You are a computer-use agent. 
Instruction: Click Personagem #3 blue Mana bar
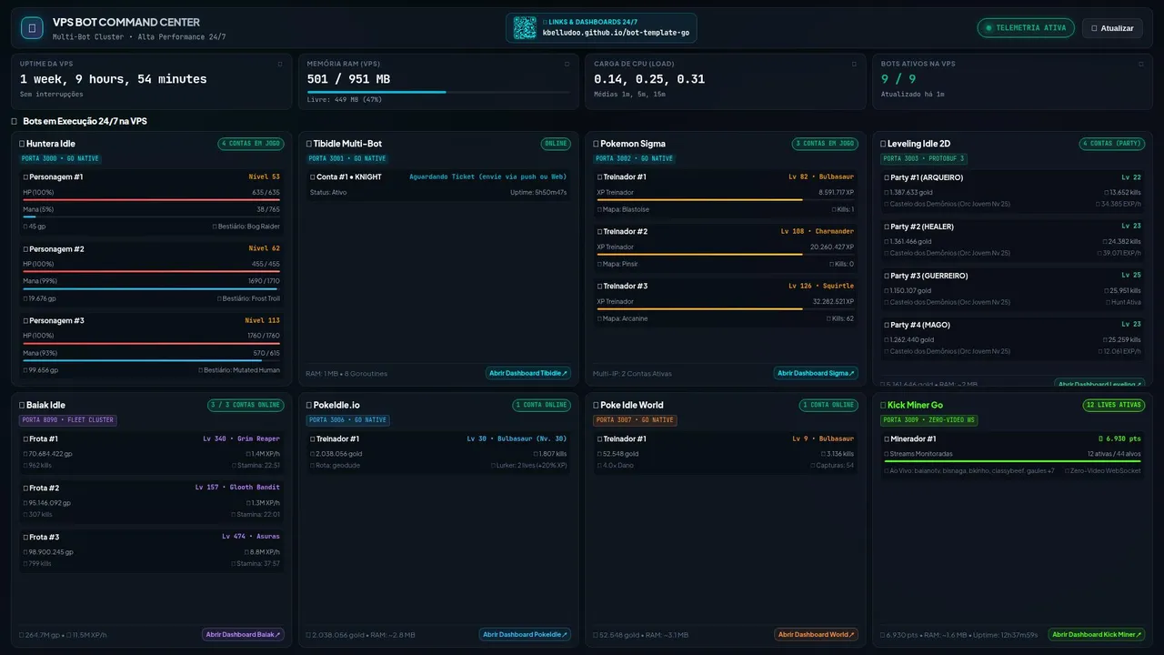click(152, 360)
